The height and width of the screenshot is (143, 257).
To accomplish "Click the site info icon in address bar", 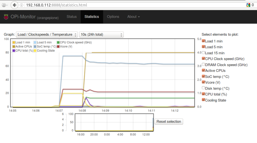I will [x=21, y=5].
